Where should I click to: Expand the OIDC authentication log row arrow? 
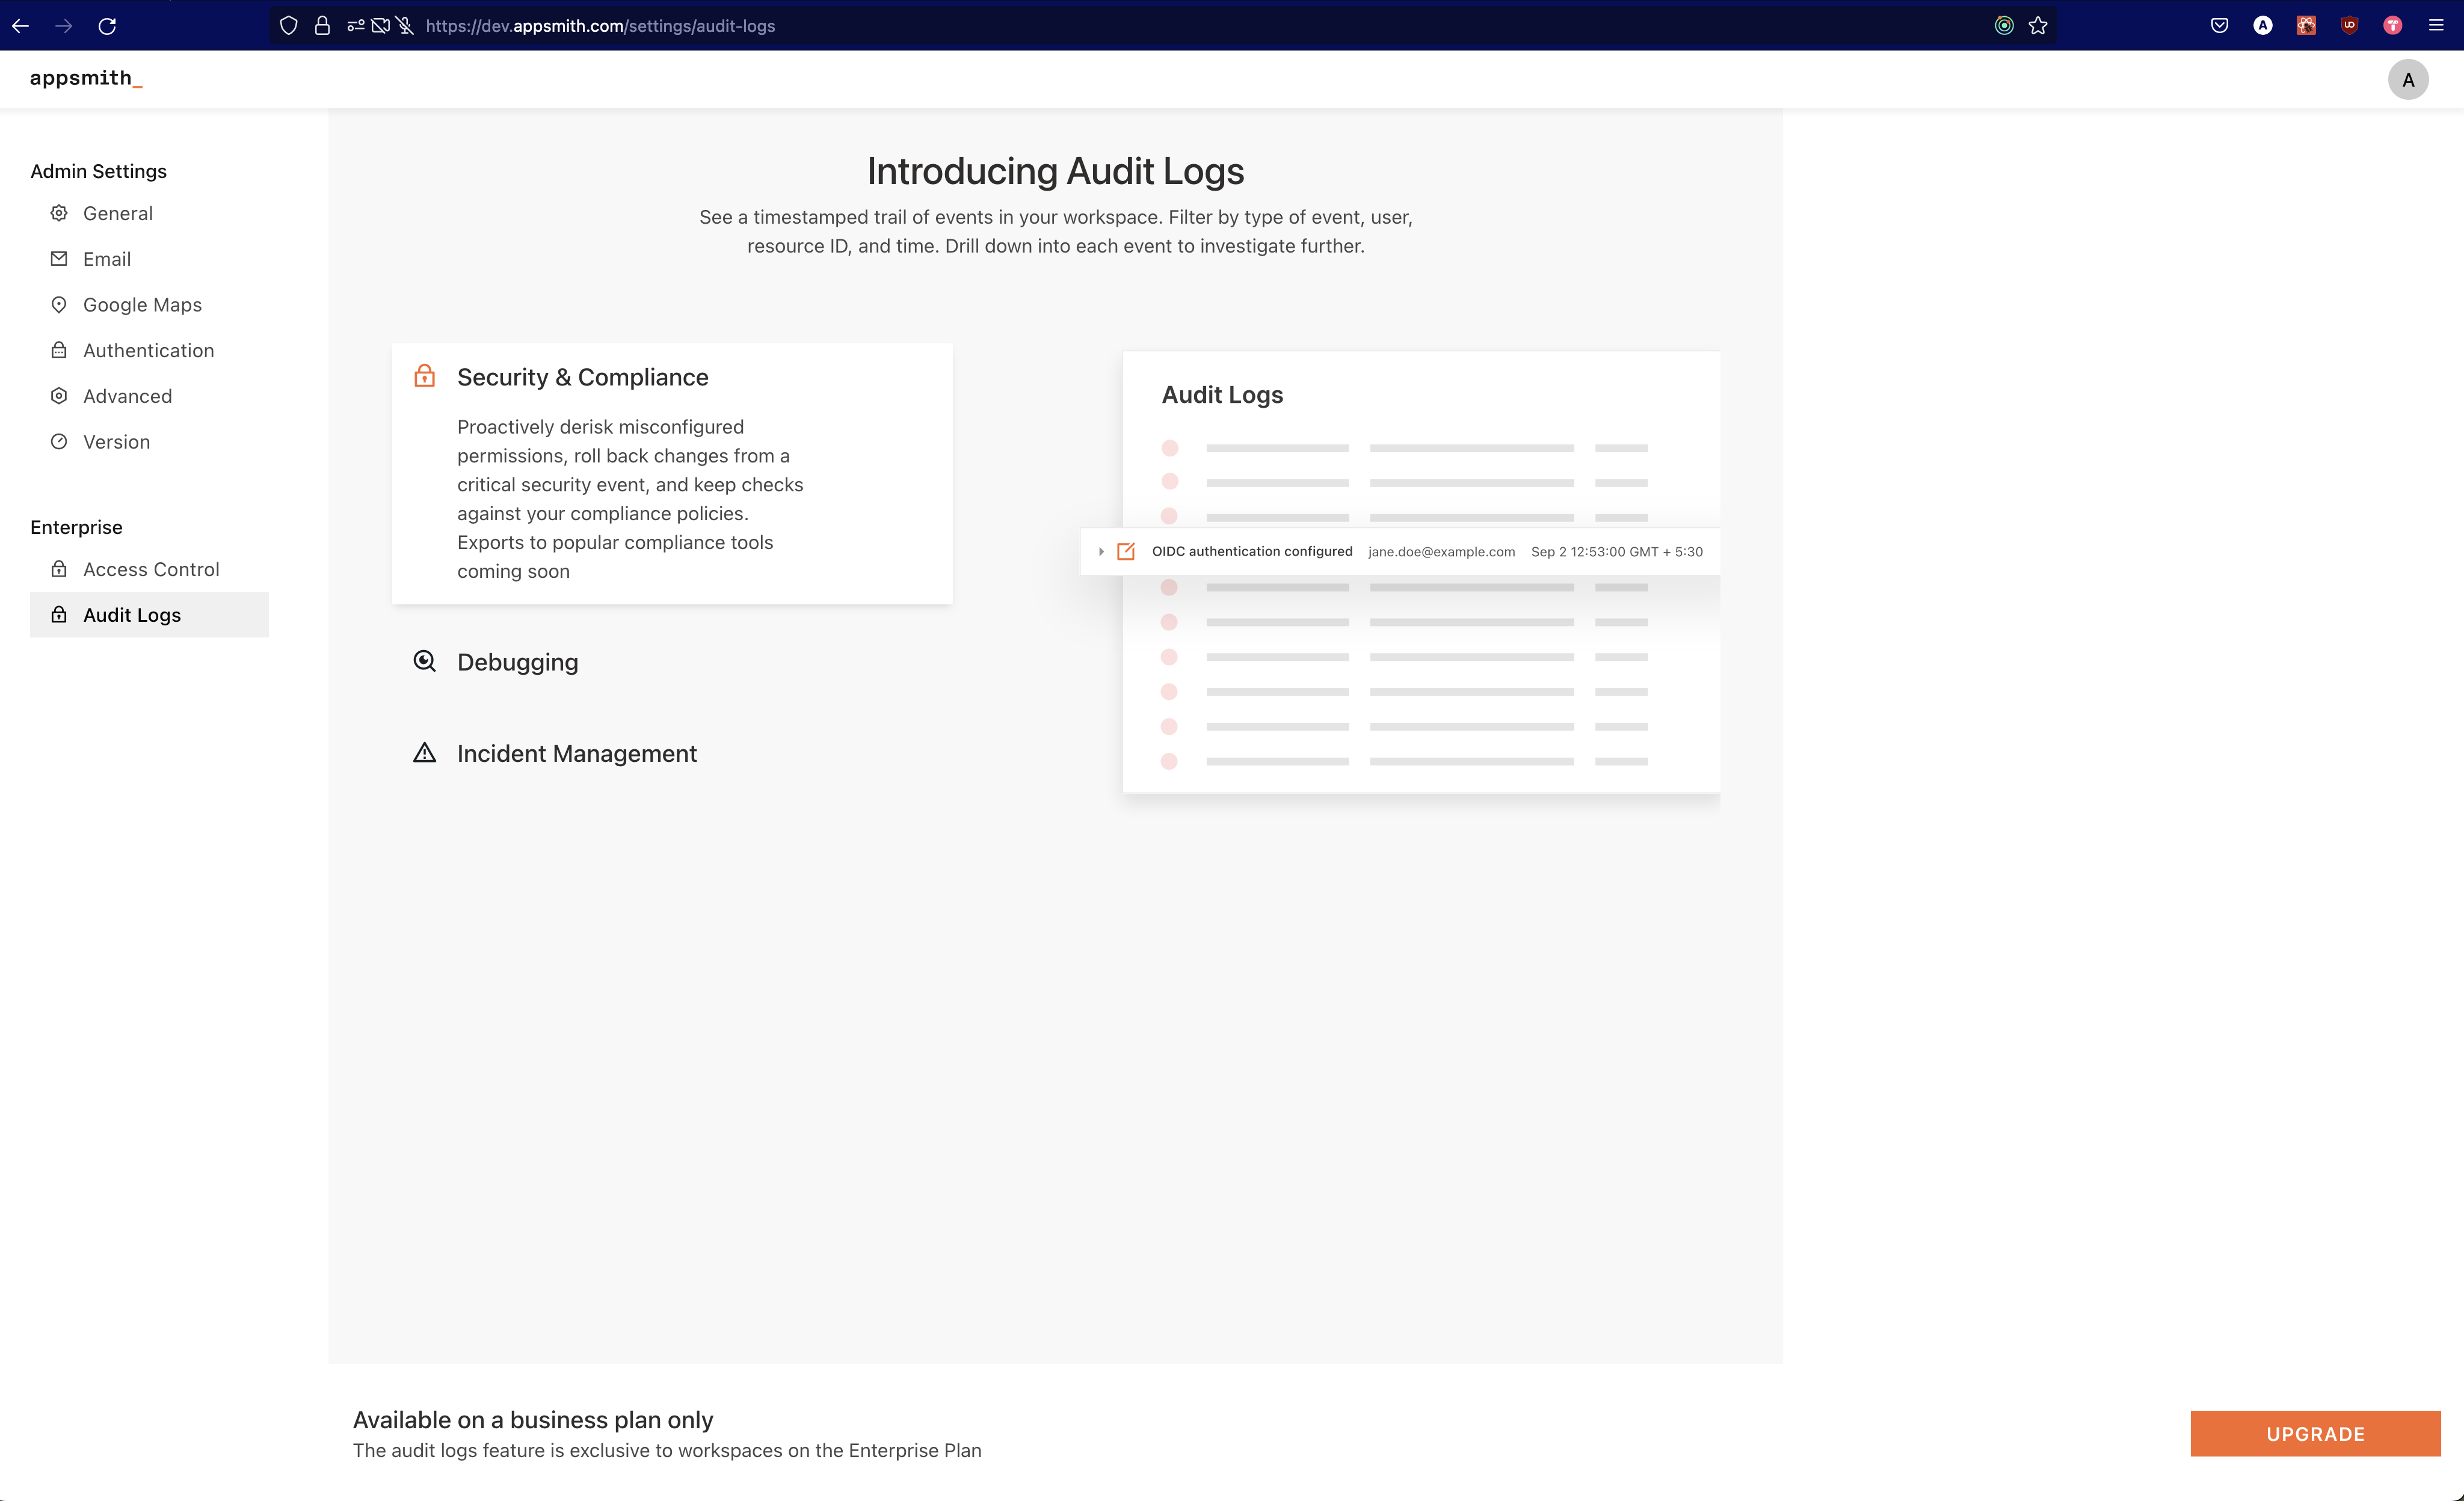[1100, 551]
